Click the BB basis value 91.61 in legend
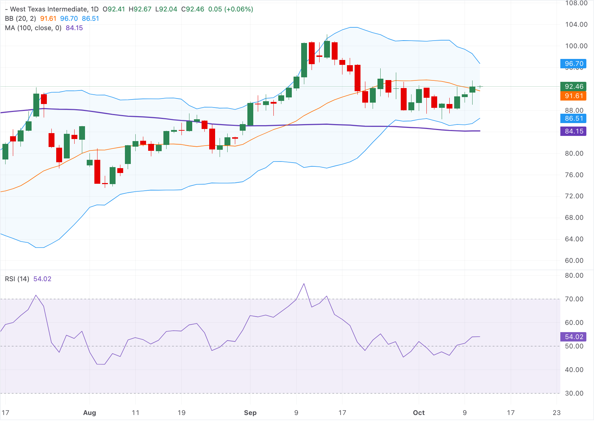Viewport: 594px width, 424px height. [x=48, y=18]
